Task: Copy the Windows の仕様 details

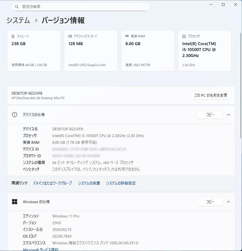Action: point(210,202)
